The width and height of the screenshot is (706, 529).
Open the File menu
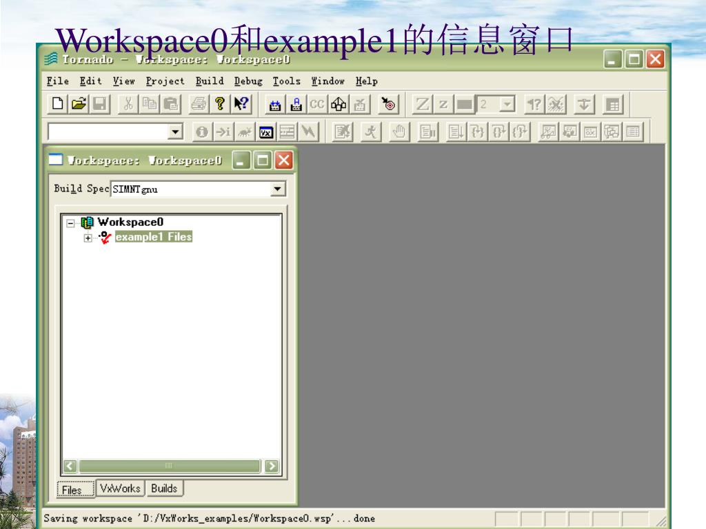pos(58,81)
